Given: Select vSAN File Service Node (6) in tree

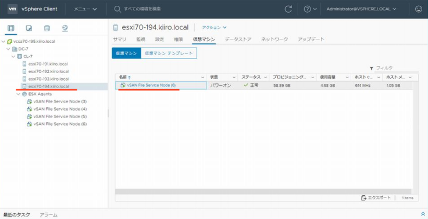Looking at the screenshot, I should pyautogui.click(x=60, y=124).
